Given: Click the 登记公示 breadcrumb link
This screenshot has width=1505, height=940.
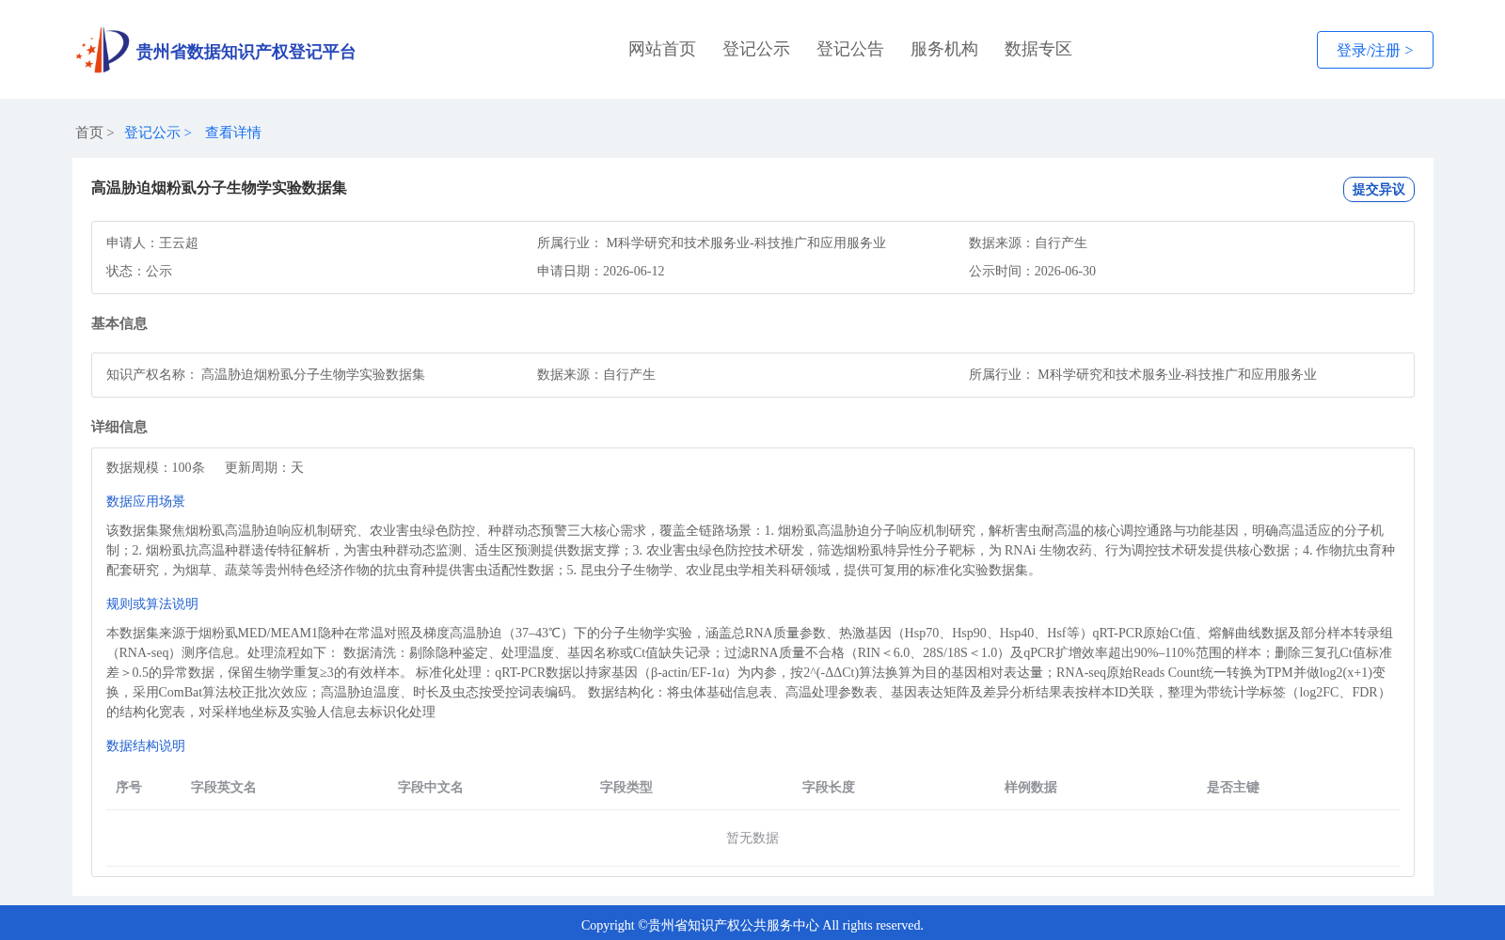Looking at the screenshot, I should [152, 133].
